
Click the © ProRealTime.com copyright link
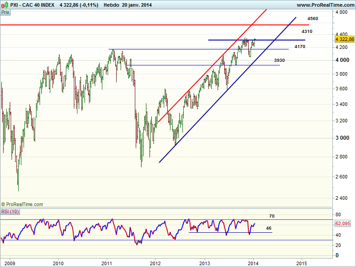coord(22,204)
